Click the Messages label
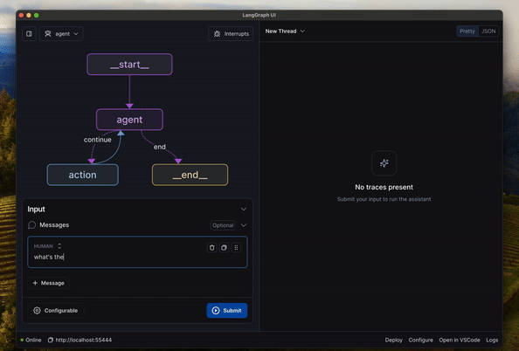The image size is (519, 351). [54, 225]
